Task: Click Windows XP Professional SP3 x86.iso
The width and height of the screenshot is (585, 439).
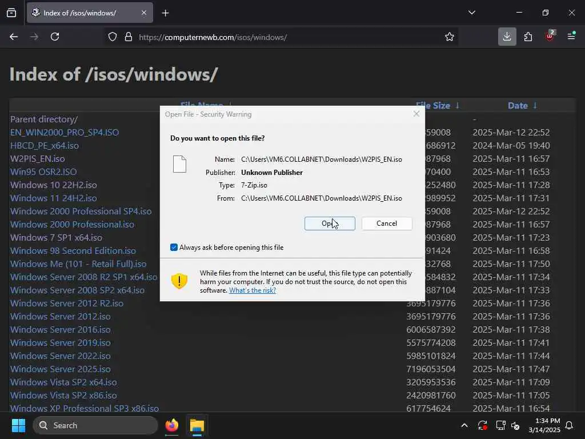Action: click(85, 408)
